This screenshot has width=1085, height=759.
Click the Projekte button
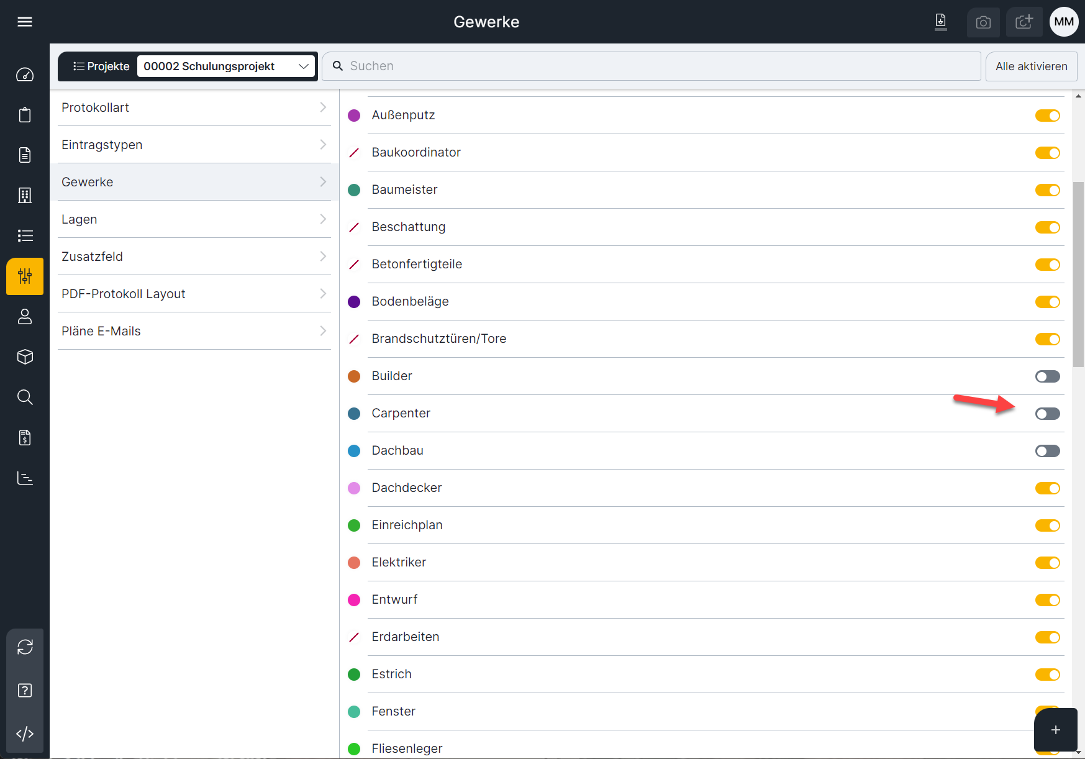(101, 66)
